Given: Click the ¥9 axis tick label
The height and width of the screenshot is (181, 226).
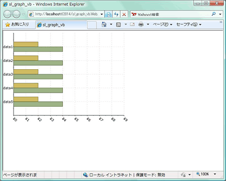Looking at the screenshot, I should click(x=126, y=119).
